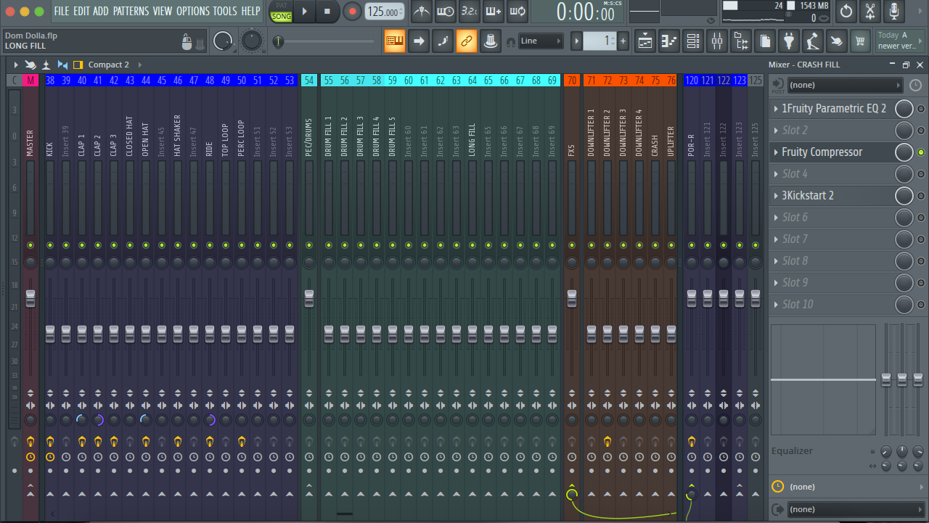Expand the Compact 2 mixer layout menu
929x523 pixels.
coord(109,65)
